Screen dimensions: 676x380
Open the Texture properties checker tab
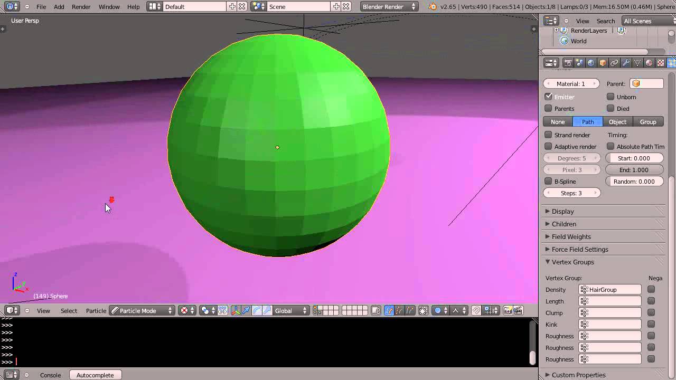661,63
